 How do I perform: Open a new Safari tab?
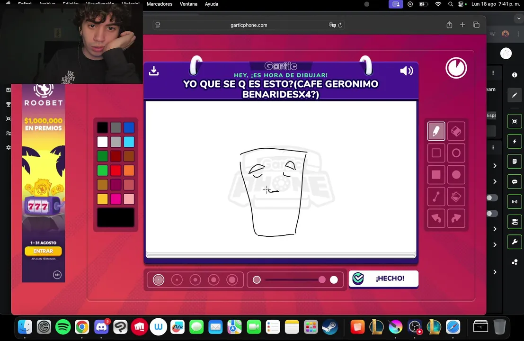pos(462,25)
